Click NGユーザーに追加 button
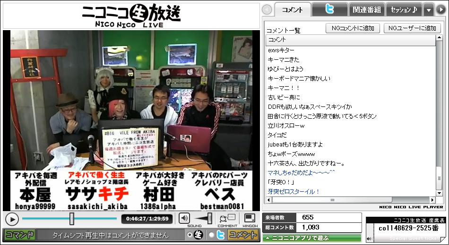 click(412, 28)
